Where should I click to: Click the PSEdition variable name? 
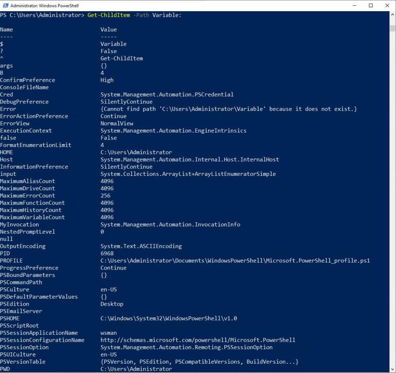(15, 304)
